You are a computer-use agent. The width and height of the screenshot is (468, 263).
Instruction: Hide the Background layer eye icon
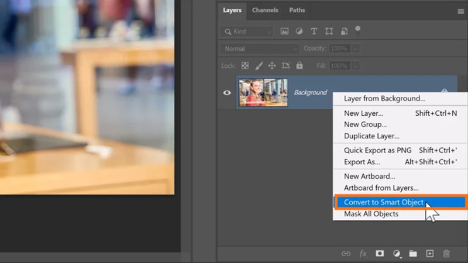tap(227, 93)
